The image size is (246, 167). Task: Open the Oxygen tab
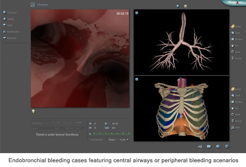(x=112, y=140)
